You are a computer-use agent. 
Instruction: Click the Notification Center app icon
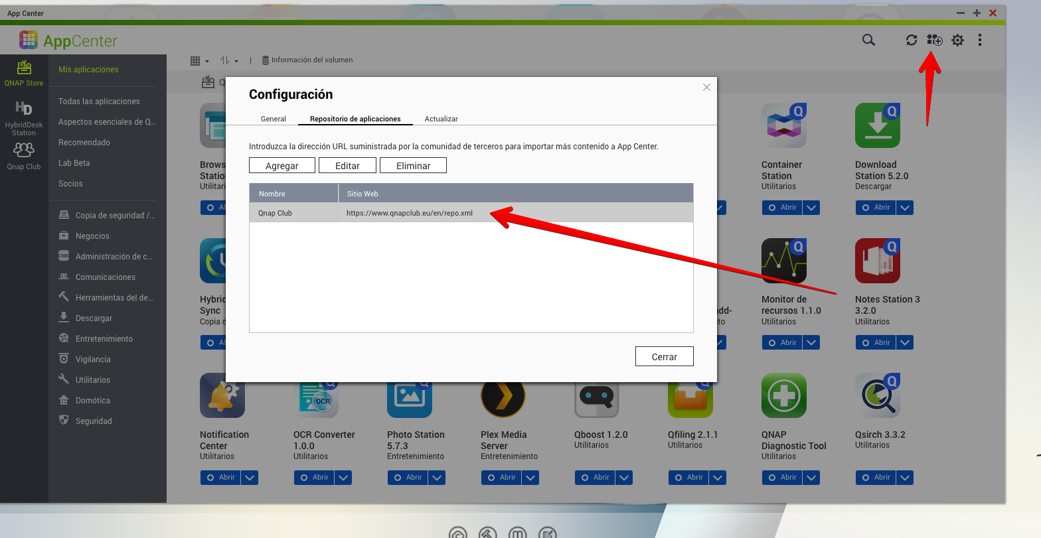click(x=222, y=395)
